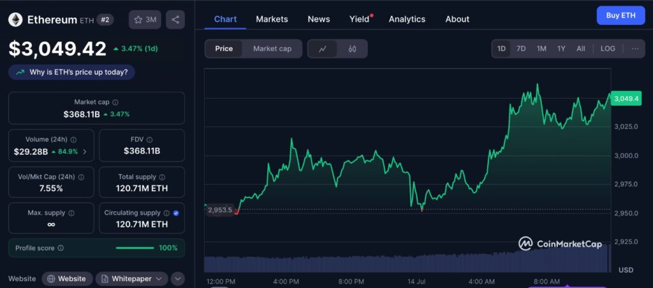This screenshot has width=653, height=288.
Task: Select the 1M time range
Action: [541, 48]
